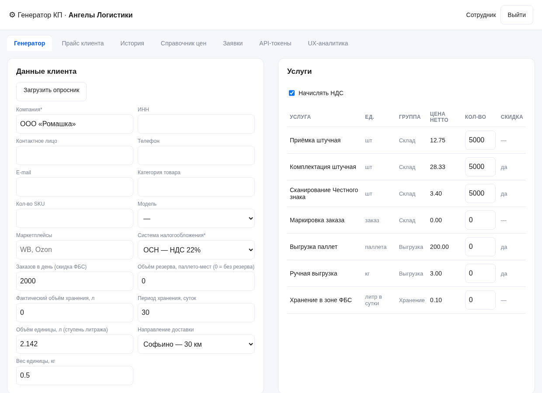
Task: Click the Загрузить опросник button
Action: [x=52, y=92]
